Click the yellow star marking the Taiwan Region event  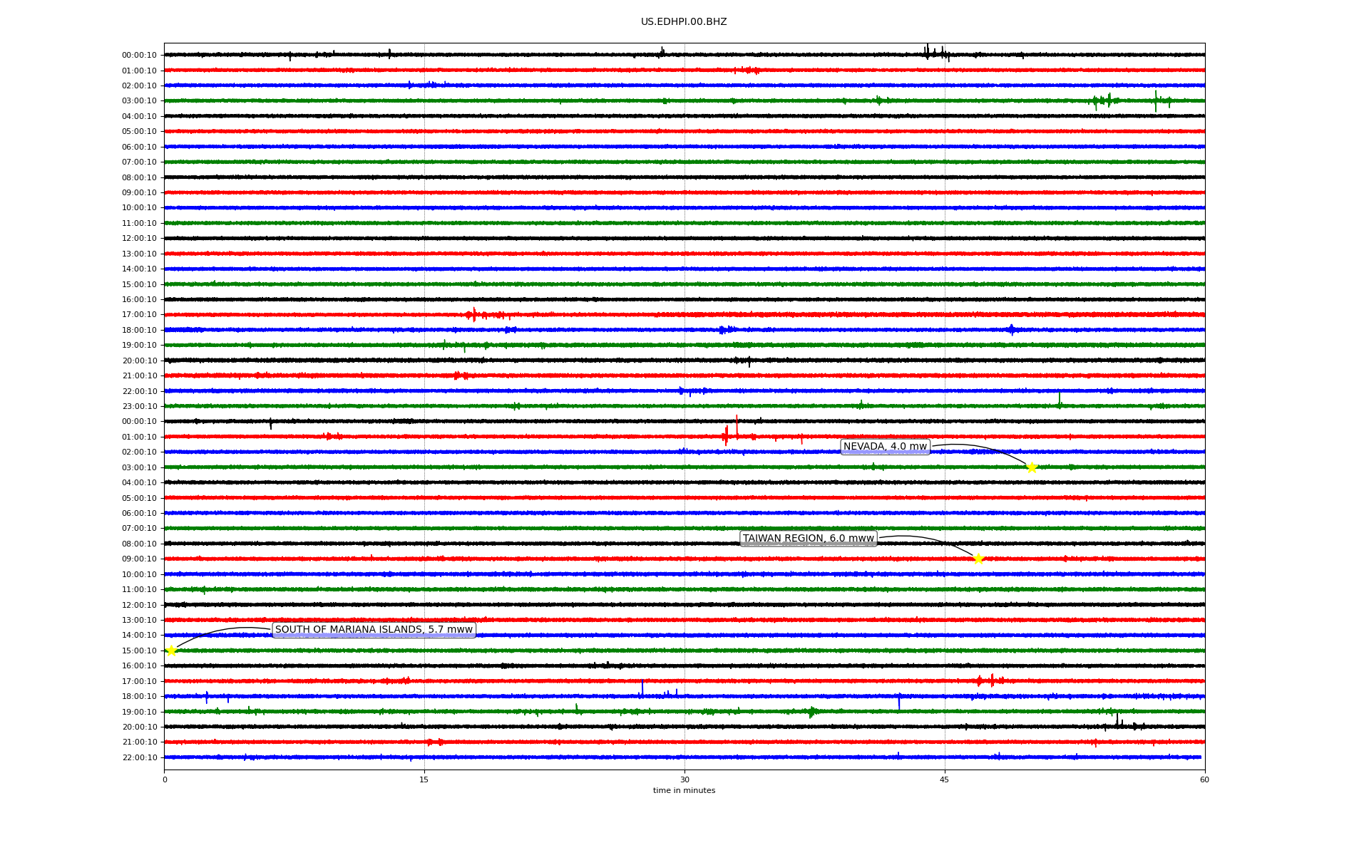coord(978,559)
